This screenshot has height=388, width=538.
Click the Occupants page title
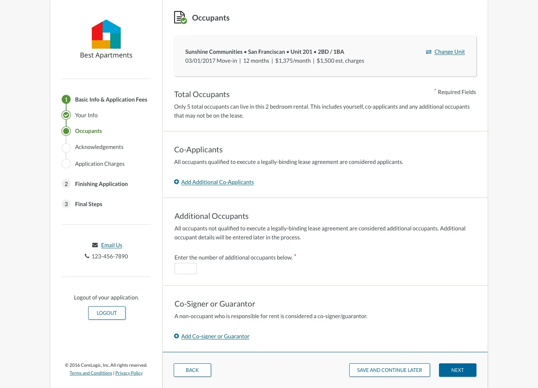click(x=211, y=18)
